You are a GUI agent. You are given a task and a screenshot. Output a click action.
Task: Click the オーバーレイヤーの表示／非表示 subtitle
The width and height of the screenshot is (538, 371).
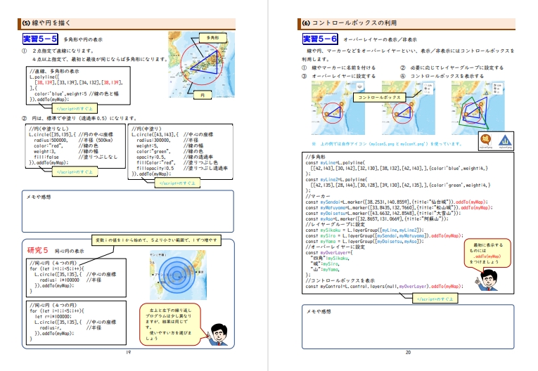click(380, 40)
